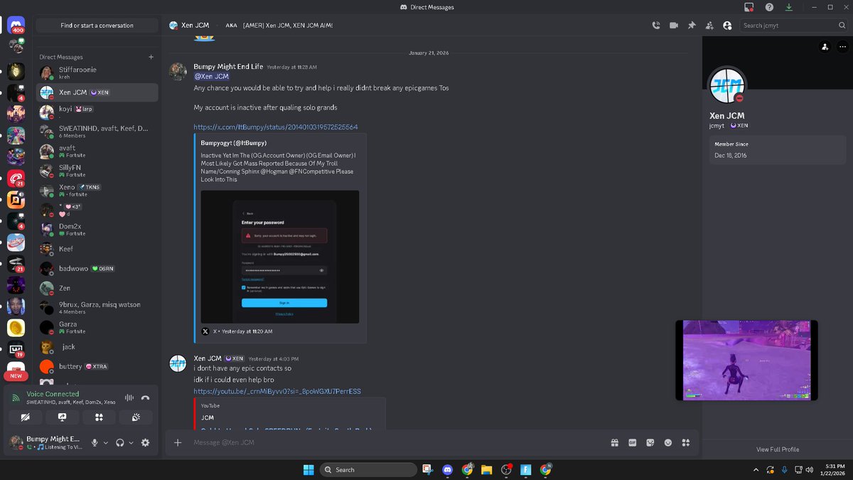
Task: Click Find or start a conversation
Action: 97,26
